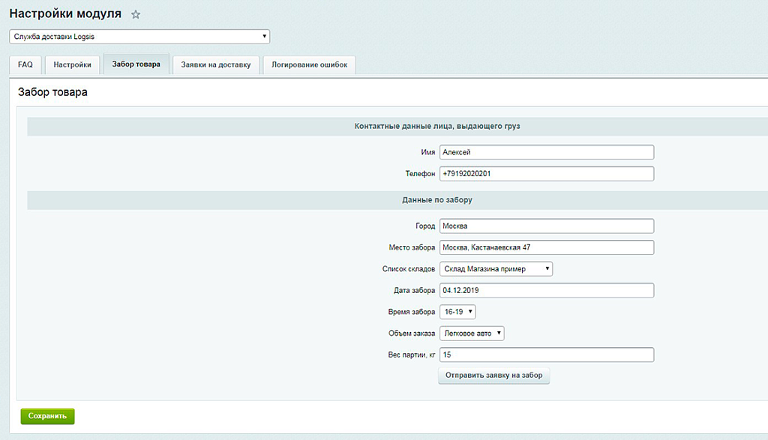Click the Дата забора date field

coord(546,290)
